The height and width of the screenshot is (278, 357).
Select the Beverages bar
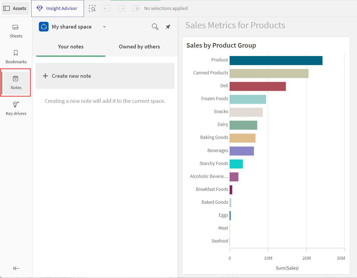coord(242,151)
